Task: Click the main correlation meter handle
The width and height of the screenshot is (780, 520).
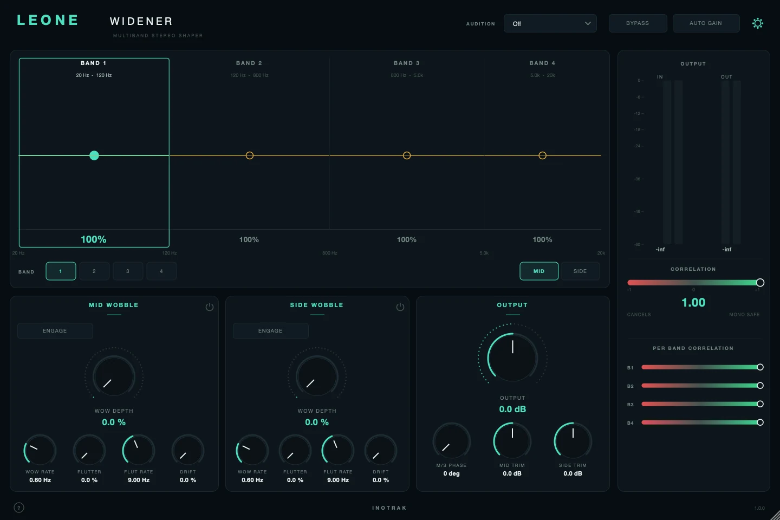Action: click(x=760, y=283)
